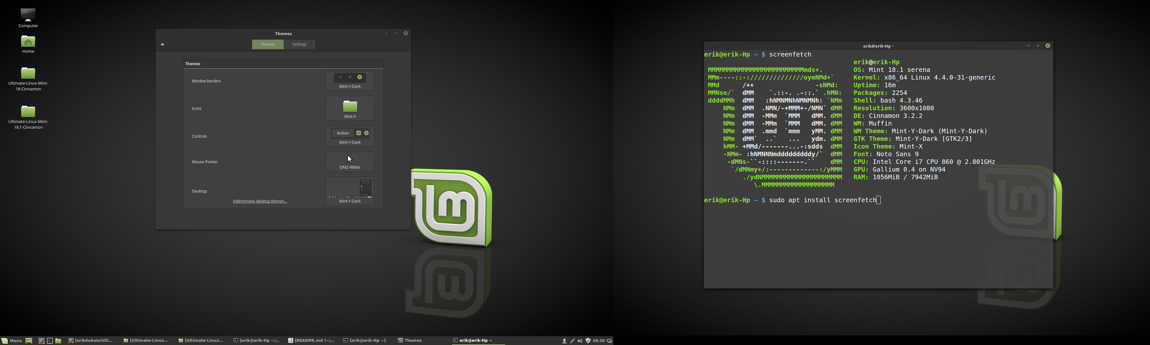Switch to the Themes tab
Viewport: 1150px width, 345px height.
(x=268, y=44)
